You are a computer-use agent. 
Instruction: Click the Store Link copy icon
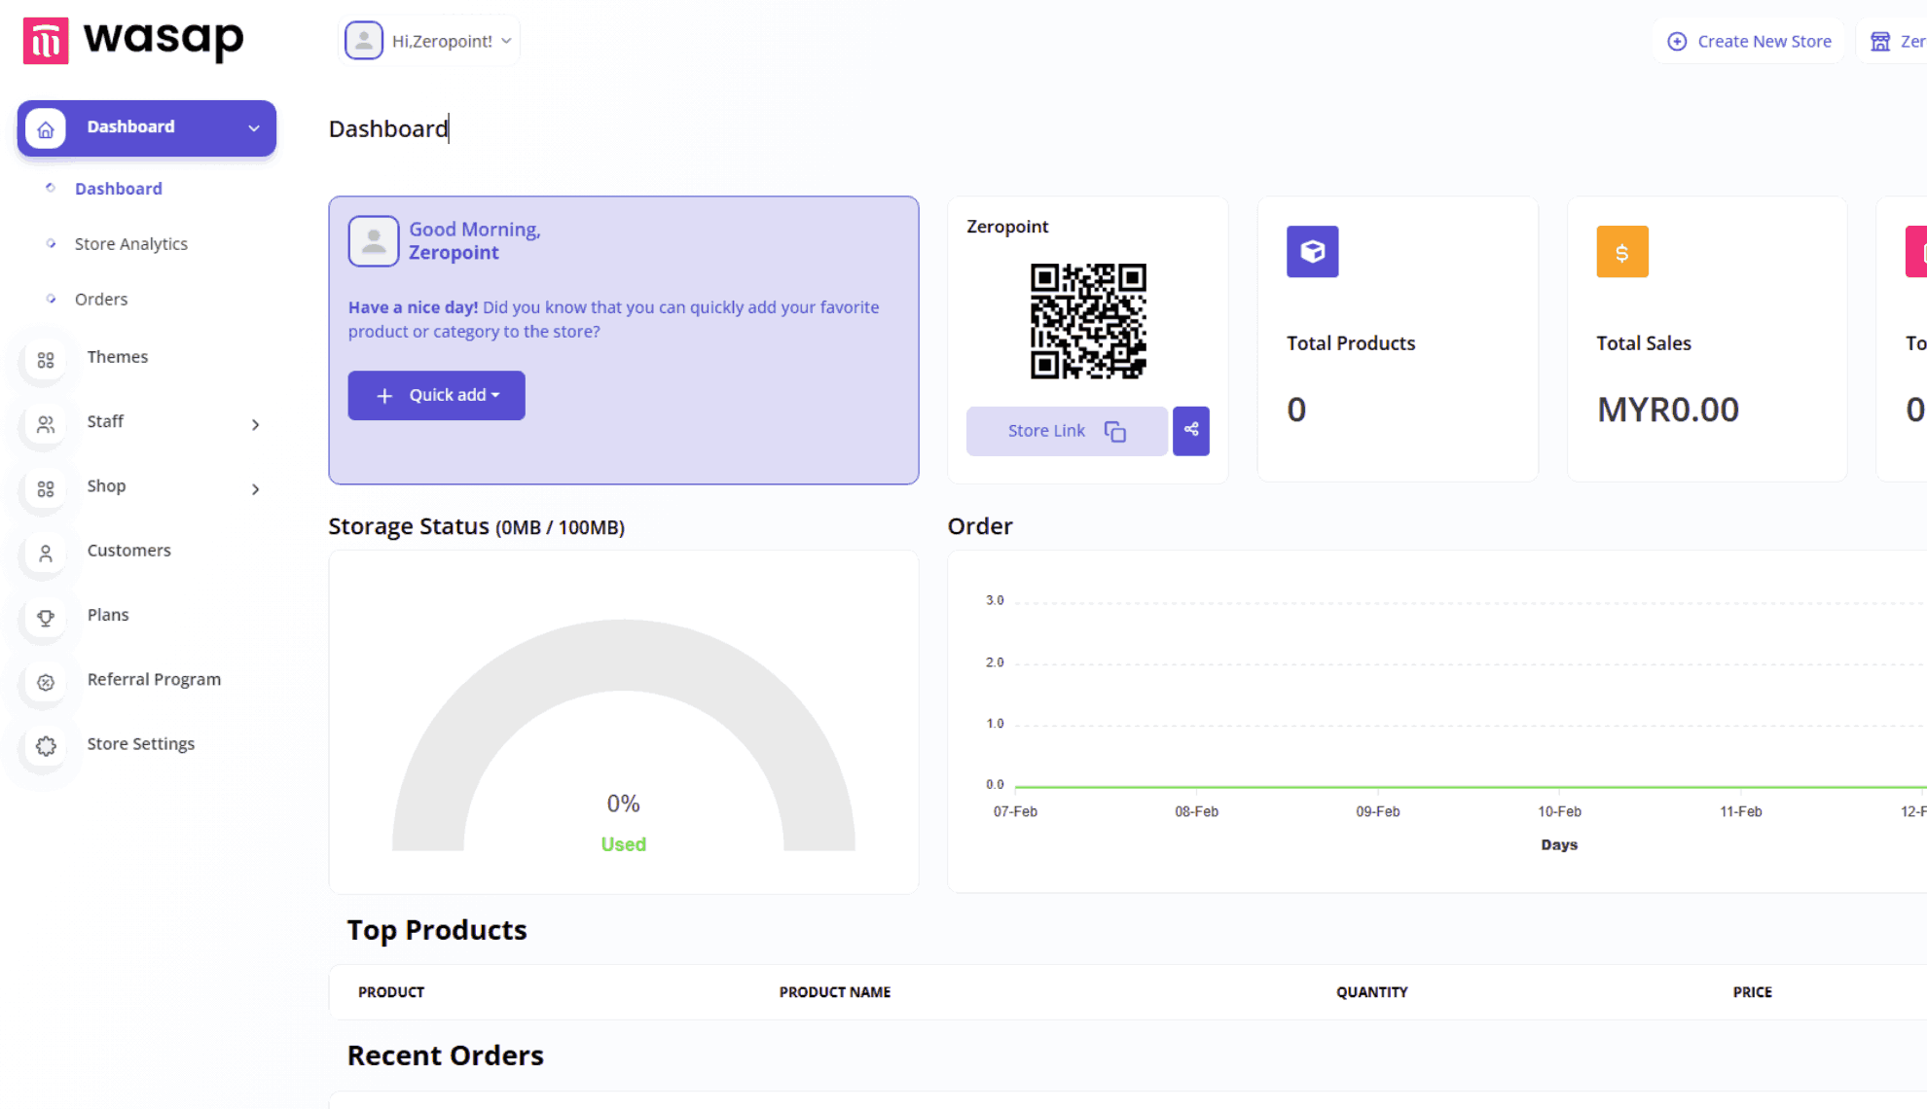click(x=1115, y=431)
